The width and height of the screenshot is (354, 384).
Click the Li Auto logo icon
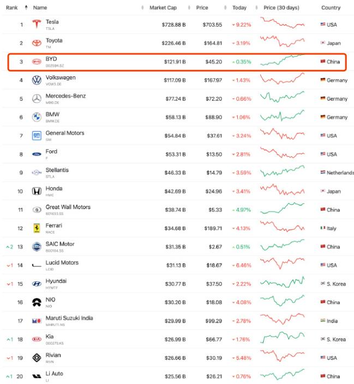[37, 376]
